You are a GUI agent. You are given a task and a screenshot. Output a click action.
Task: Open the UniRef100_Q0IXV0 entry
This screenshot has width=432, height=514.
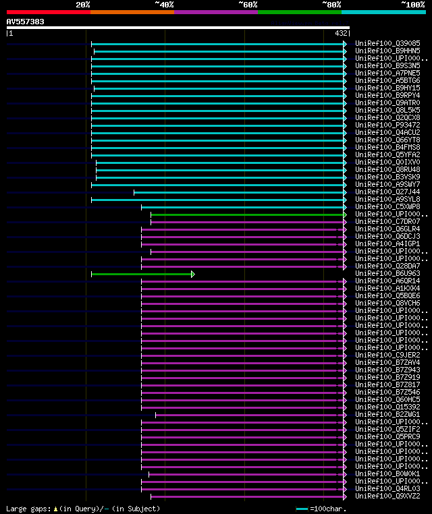coord(387,163)
